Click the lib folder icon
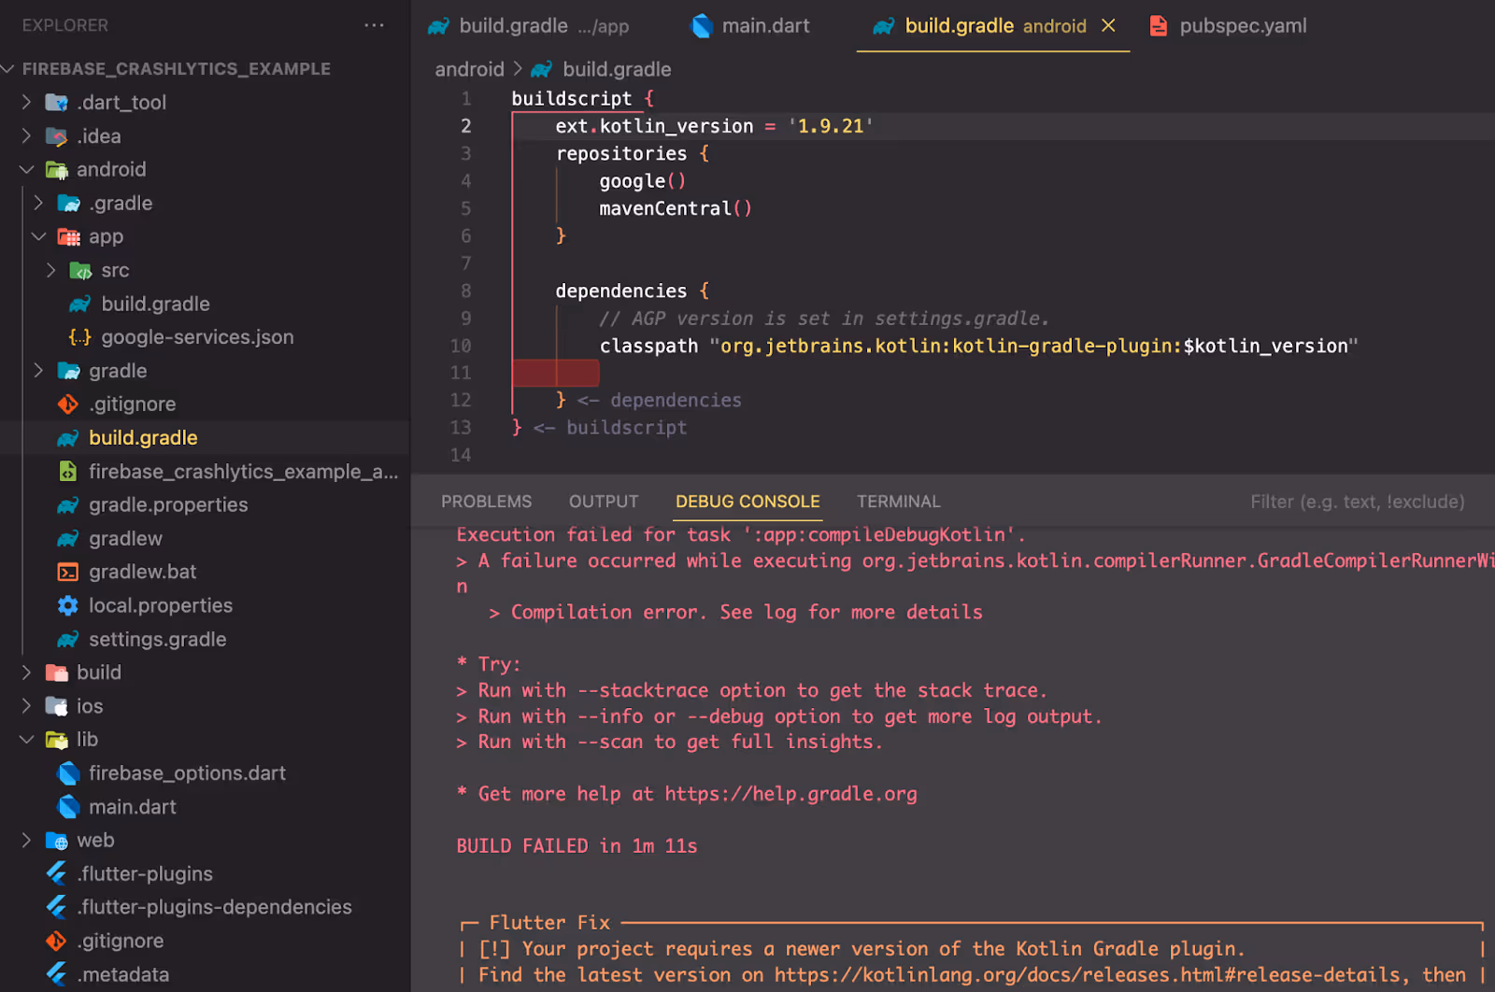 click(56, 740)
